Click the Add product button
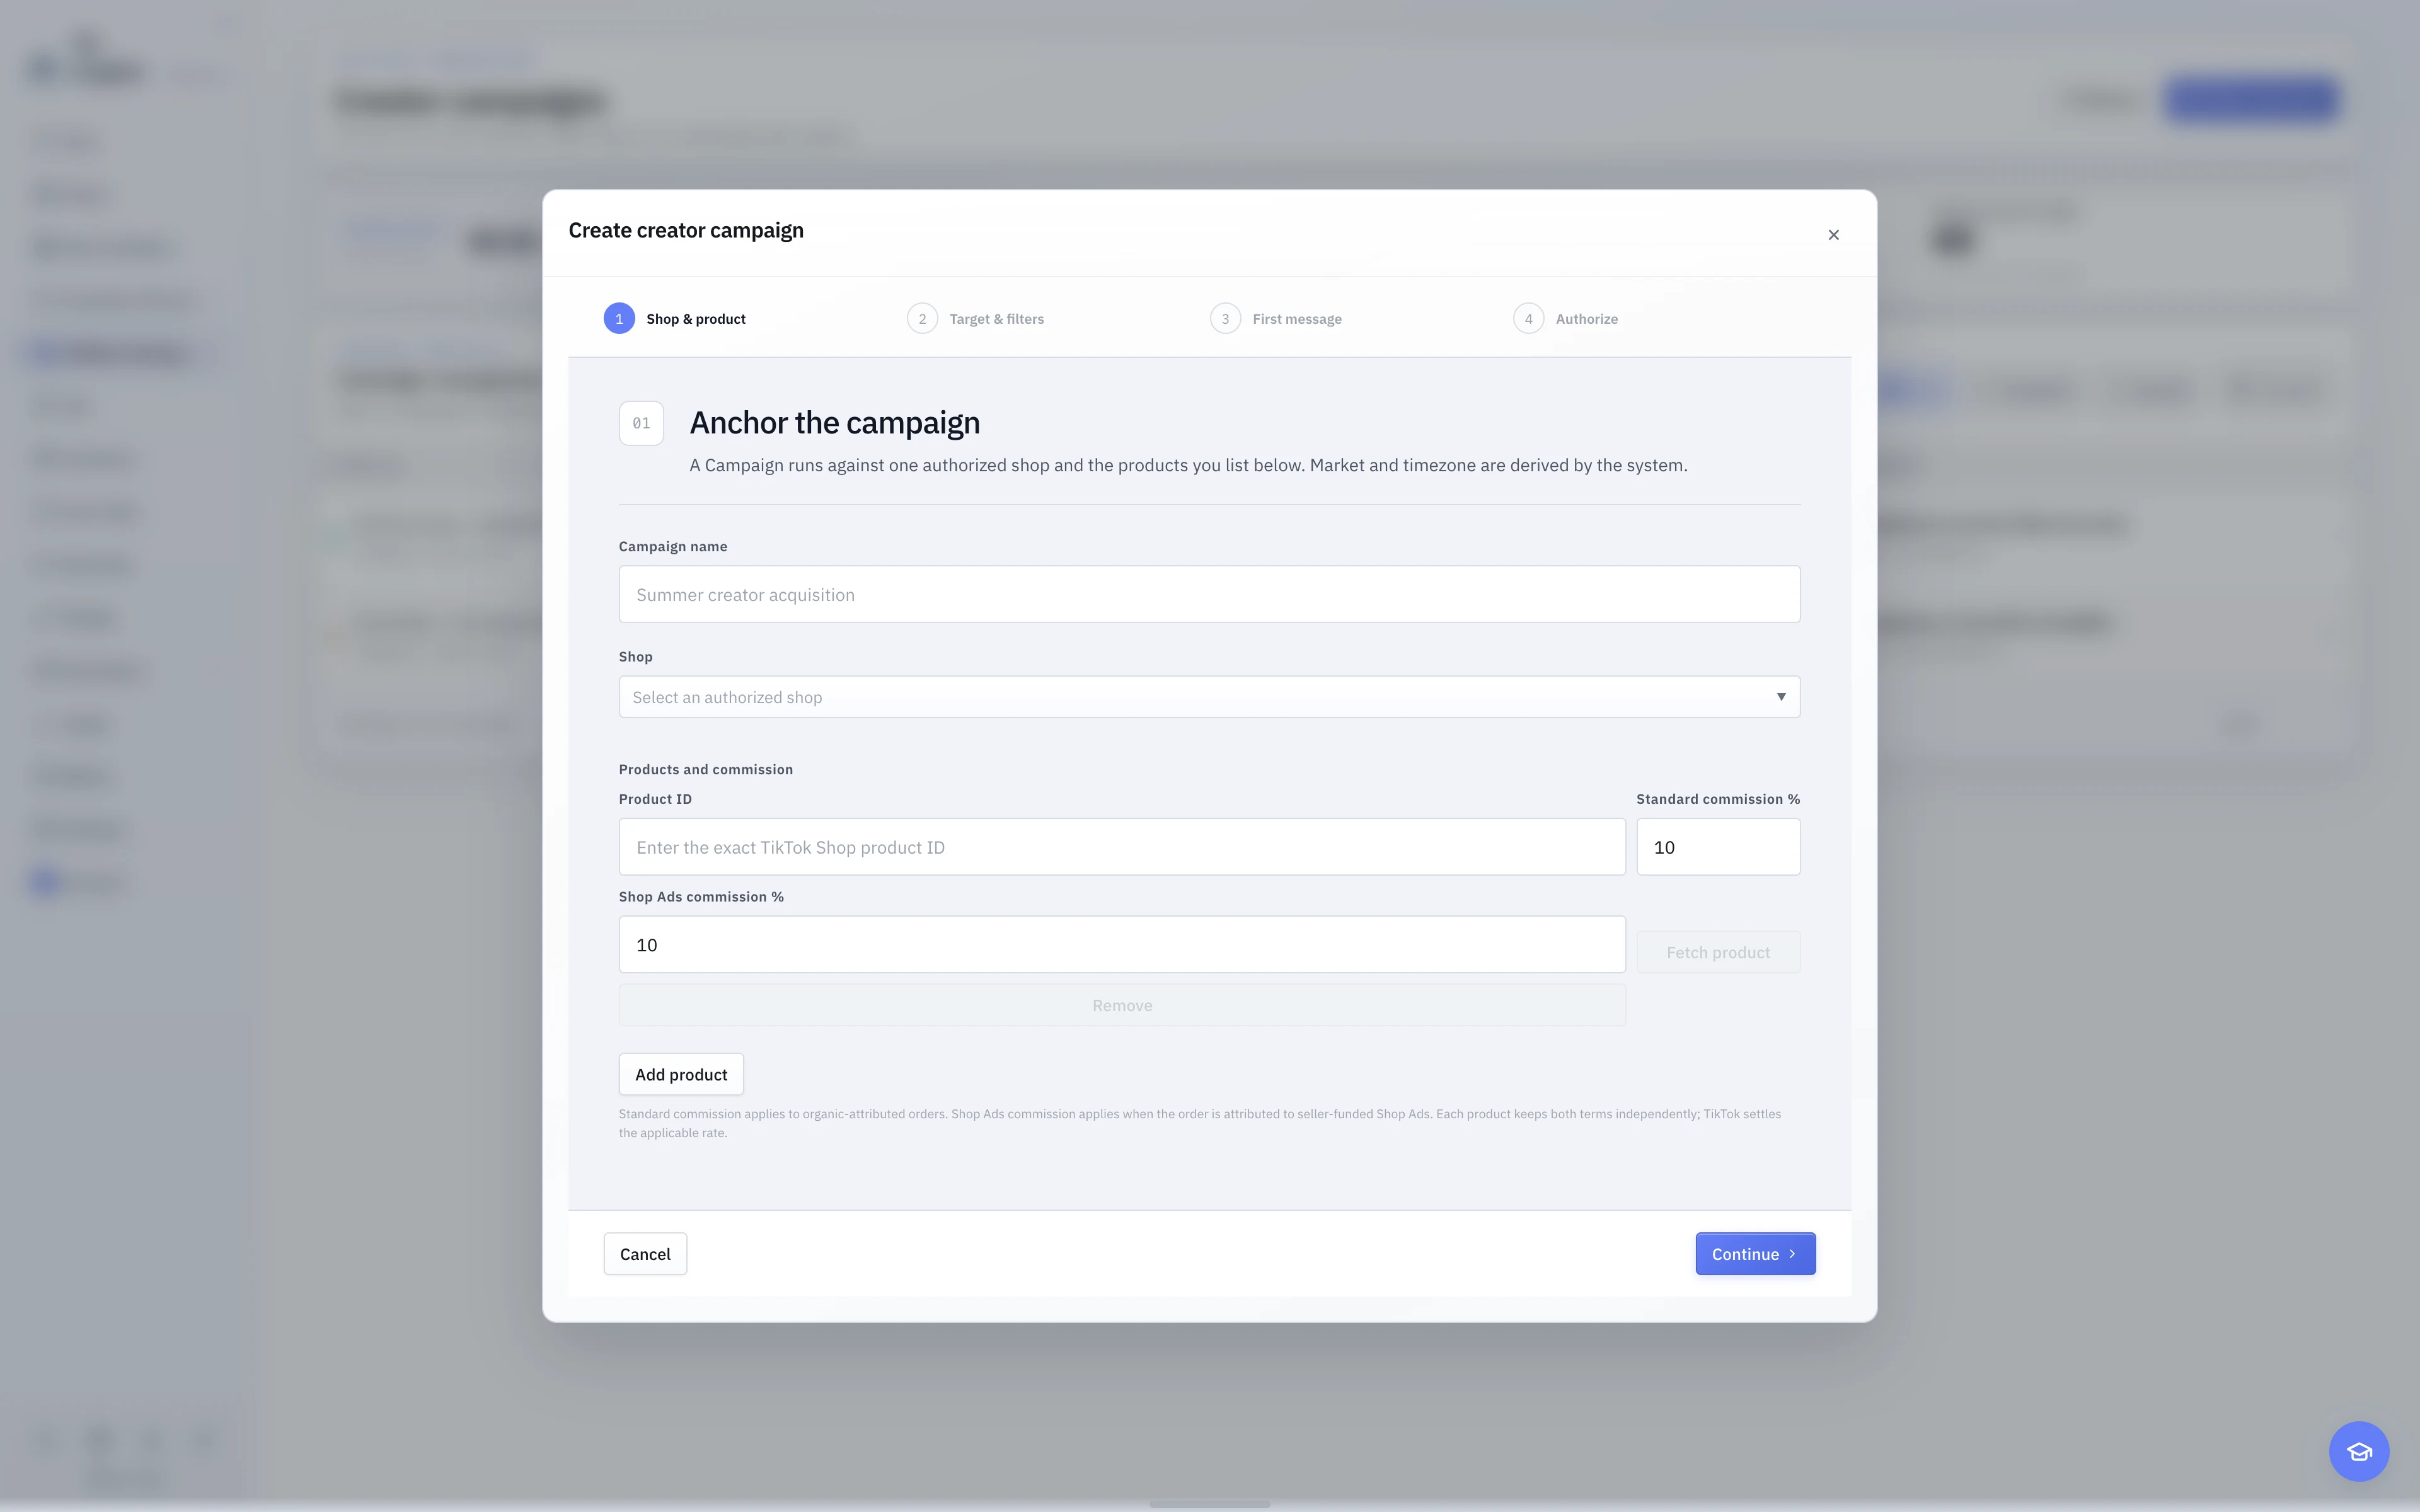The image size is (2420, 1512). click(x=681, y=1074)
